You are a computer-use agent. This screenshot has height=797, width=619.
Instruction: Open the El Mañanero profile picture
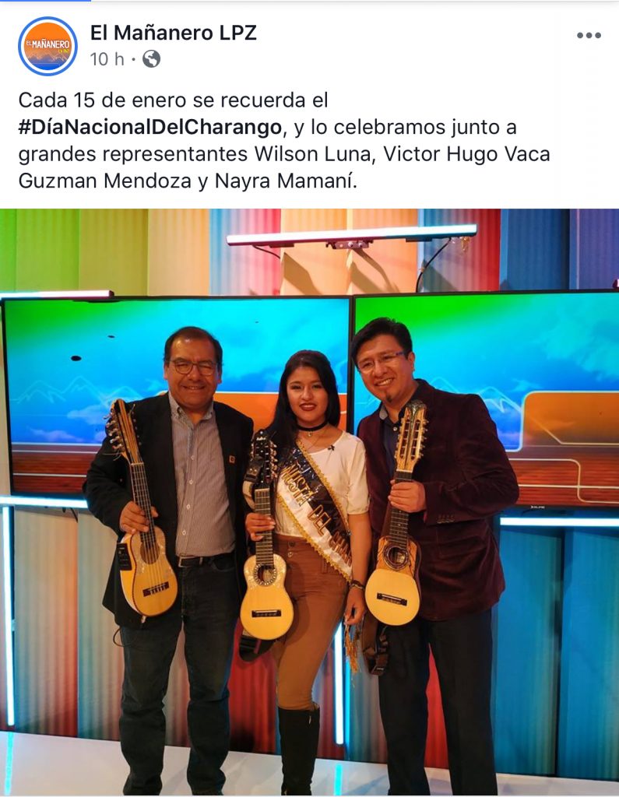click(47, 46)
